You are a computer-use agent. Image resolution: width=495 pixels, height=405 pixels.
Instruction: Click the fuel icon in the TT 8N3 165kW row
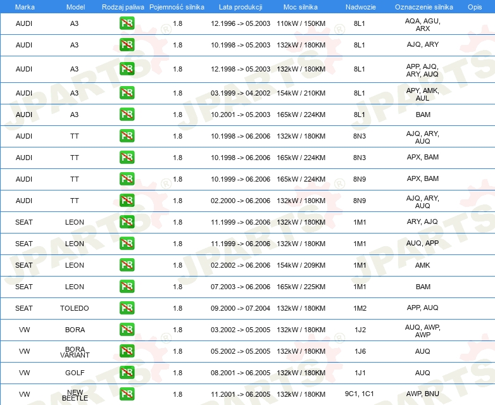(127, 157)
